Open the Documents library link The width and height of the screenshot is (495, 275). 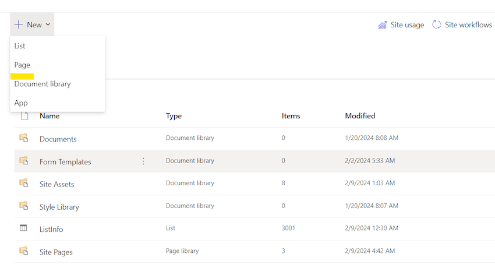[x=58, y=139]
